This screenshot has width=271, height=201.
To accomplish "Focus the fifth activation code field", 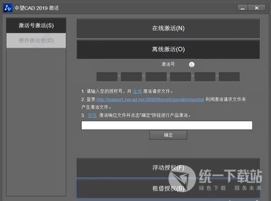I will [x=205, y=77].
